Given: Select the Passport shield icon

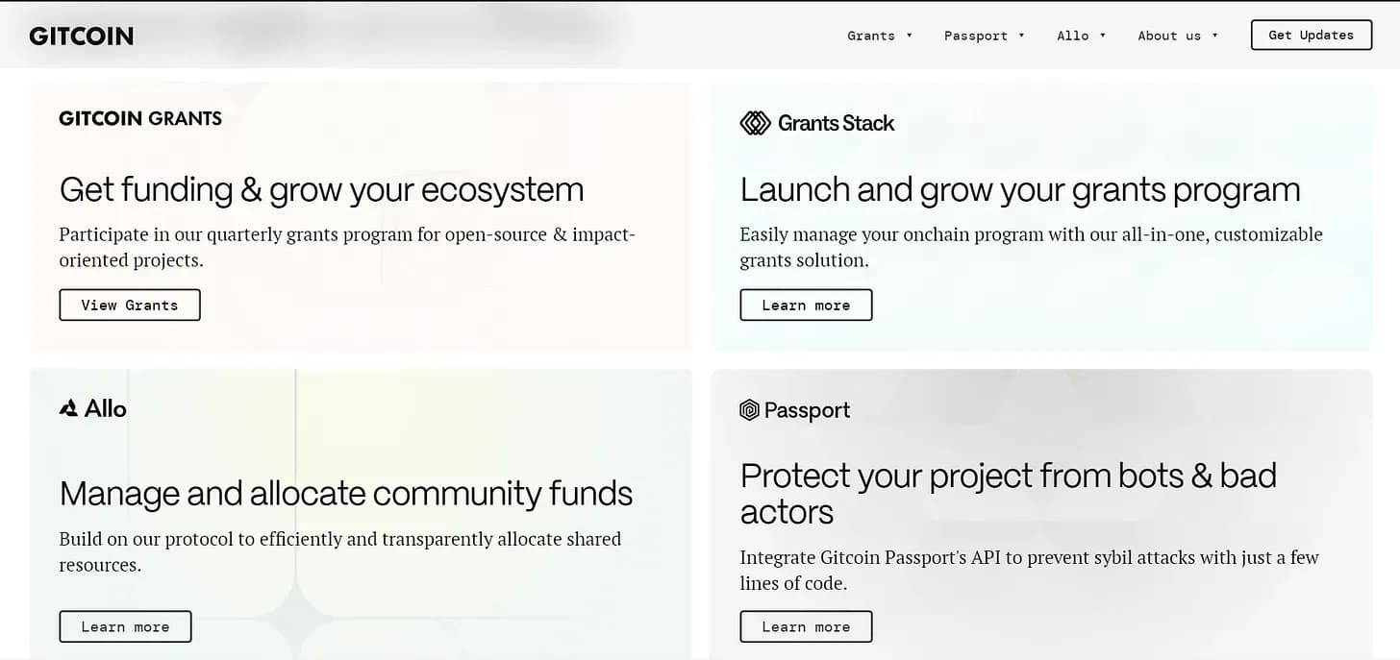Looking at the screenshot, I should click(x=749, y=410).
